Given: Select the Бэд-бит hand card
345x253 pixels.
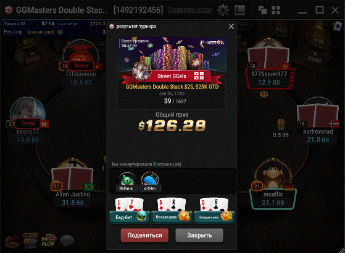Looking at the screenshot, I should point(130,211).
